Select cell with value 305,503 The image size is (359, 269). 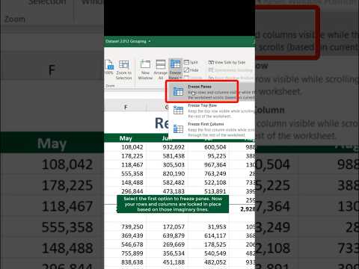pyautogui.click(x=168, y=165)
